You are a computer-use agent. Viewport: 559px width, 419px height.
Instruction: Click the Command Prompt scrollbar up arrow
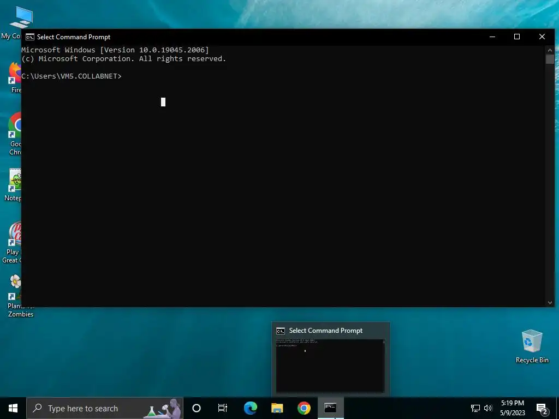click(550, 50)
